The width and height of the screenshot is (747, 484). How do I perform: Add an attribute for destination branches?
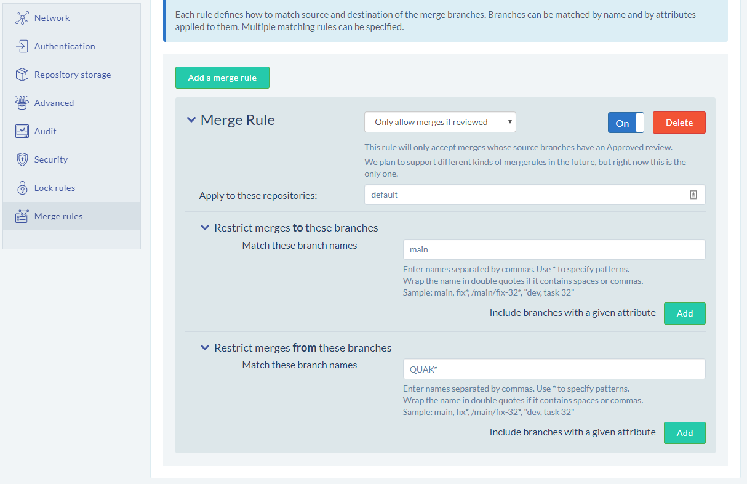tap(684, 313)
